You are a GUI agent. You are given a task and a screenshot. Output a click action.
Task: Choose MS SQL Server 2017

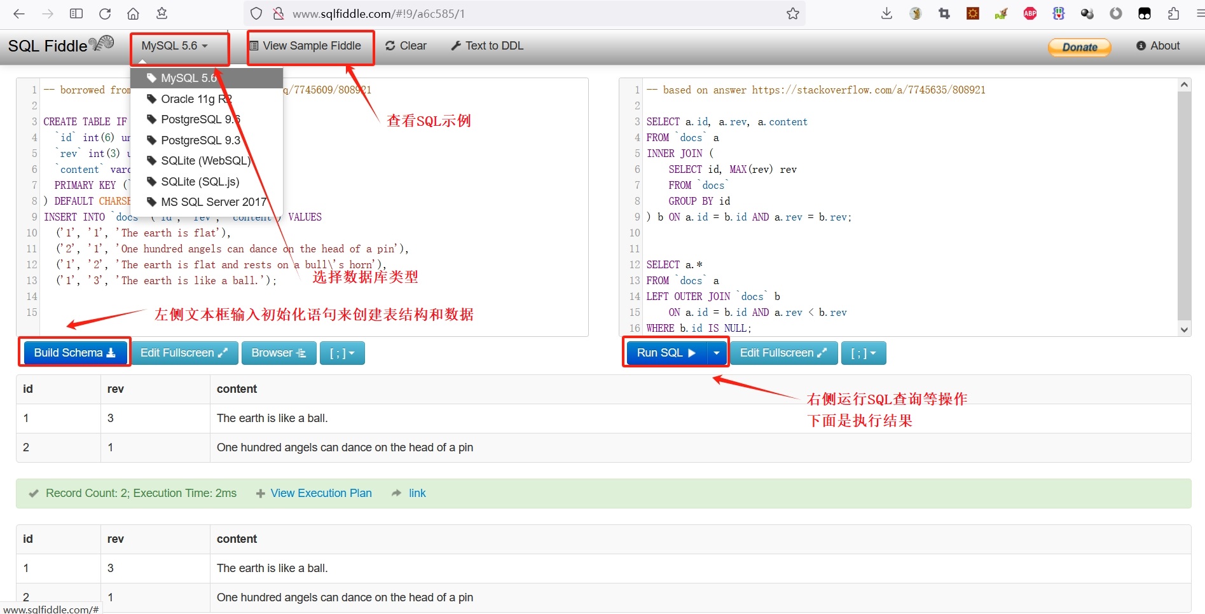pyautogui.click(x=207, y=202)
